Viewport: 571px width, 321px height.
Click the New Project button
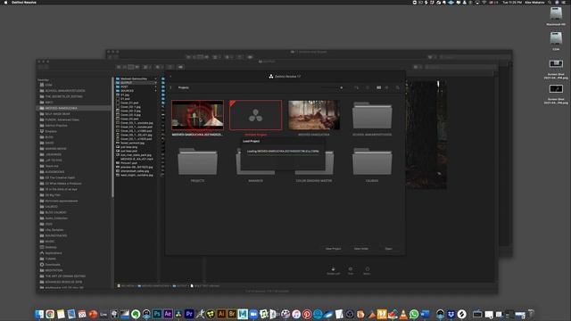tap(333, 249)
